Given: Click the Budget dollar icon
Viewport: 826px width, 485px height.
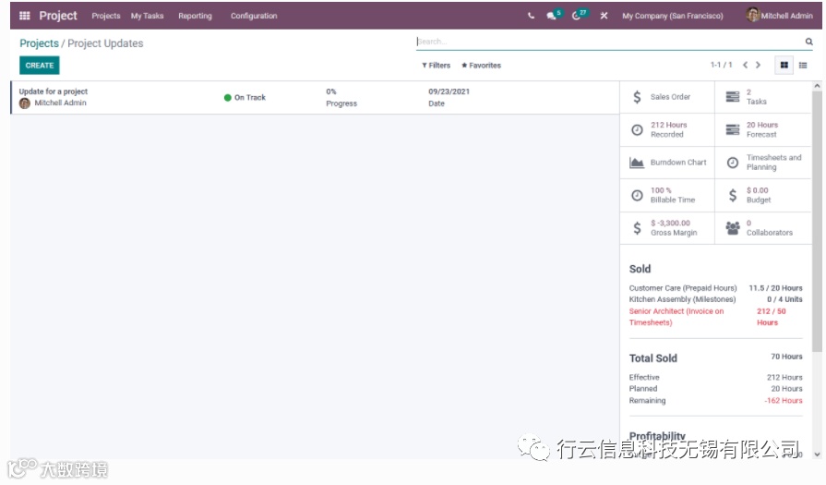Looking at the screenshot, I should click(732, 195).
